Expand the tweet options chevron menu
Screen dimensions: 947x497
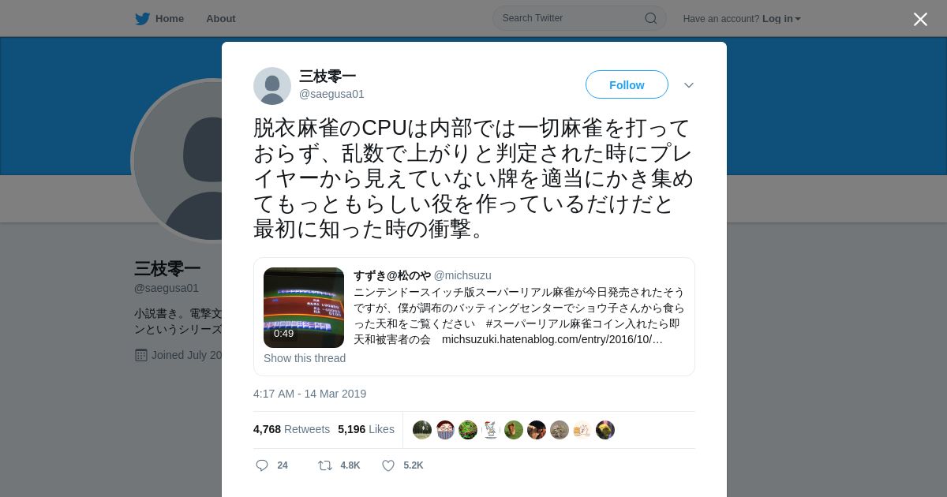689,85
